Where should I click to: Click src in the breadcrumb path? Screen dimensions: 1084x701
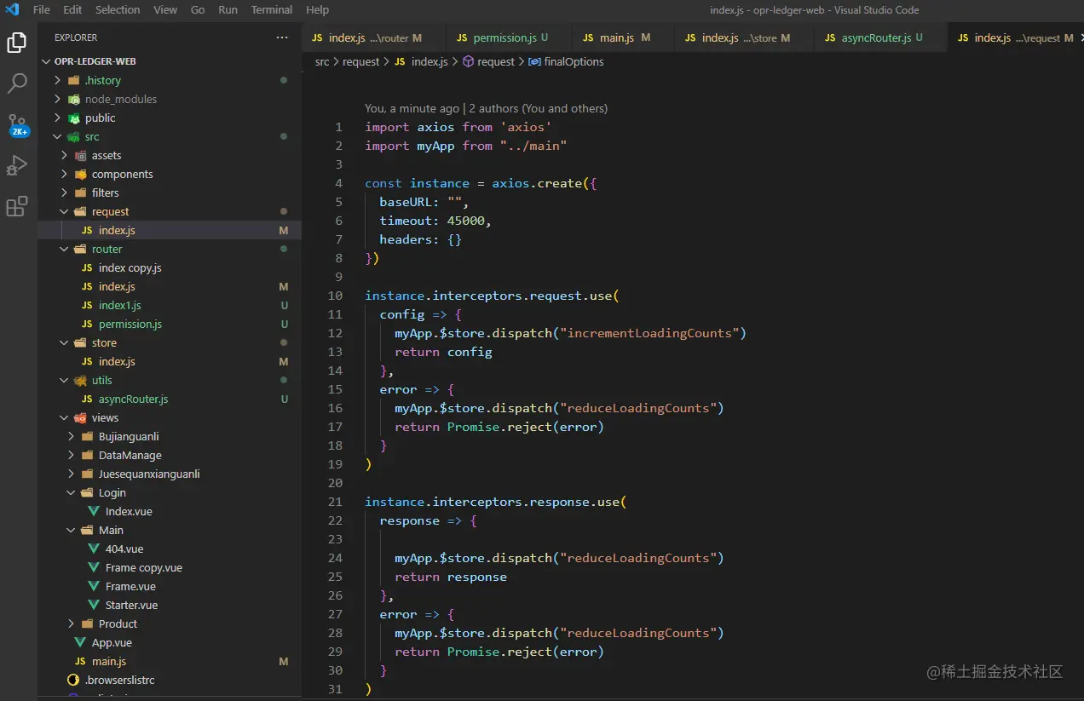(x=322, y=61)
